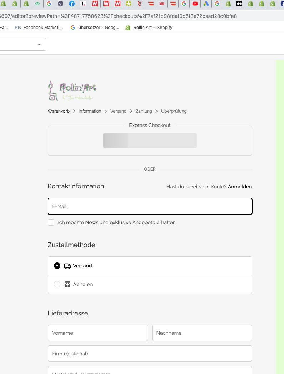Click the storefront icon beside Abholen
The height and width of the screenshot is (374, 284).
click(x=68, y=284)
